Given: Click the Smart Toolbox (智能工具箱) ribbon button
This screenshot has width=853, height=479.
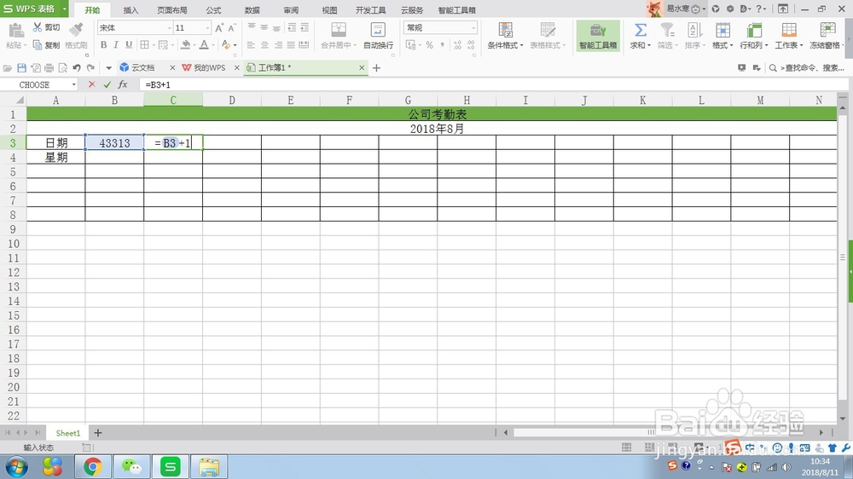Looking at the screenshot, I should pyautogui.click(x=598, y=36).
